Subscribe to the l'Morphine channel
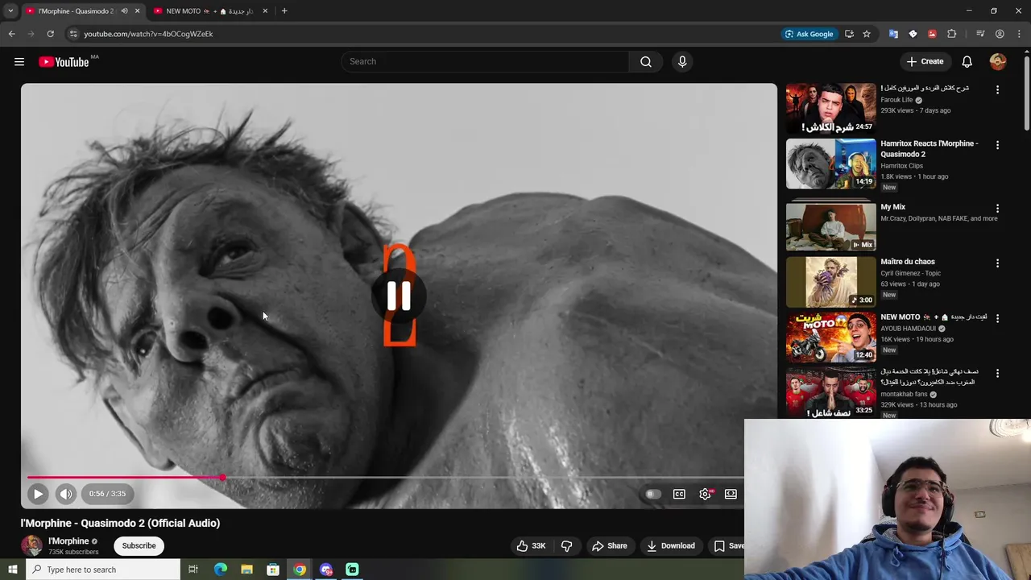The width and height of the screenshot is (1031, 580). pyautogui.click(x=139, y=545)
